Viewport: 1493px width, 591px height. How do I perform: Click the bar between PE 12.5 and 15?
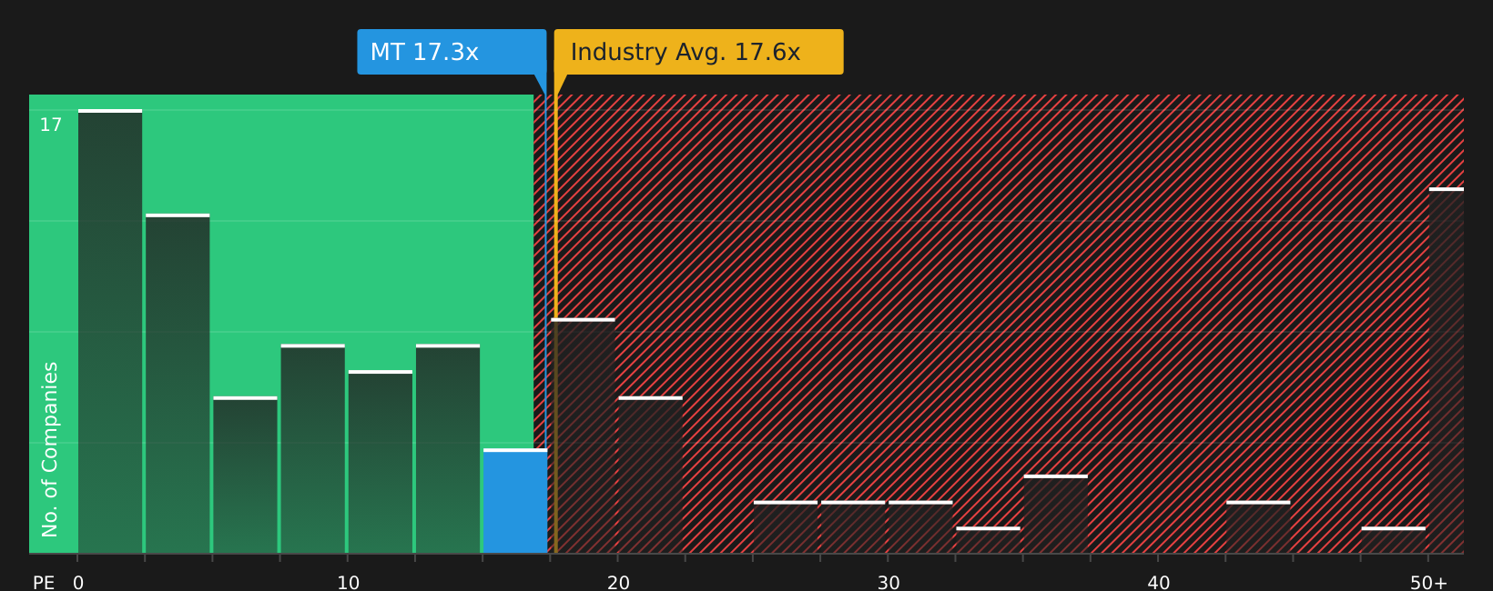448,448
